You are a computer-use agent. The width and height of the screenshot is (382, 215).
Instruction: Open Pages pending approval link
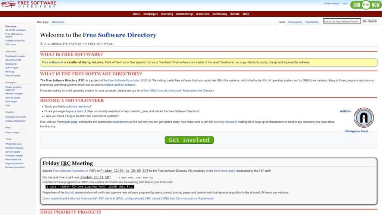point(13,88)
